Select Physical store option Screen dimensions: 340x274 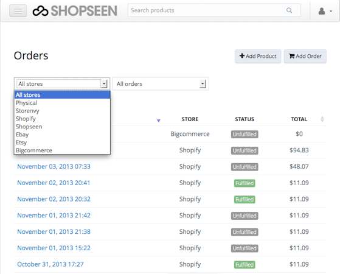tap(62, 103)
